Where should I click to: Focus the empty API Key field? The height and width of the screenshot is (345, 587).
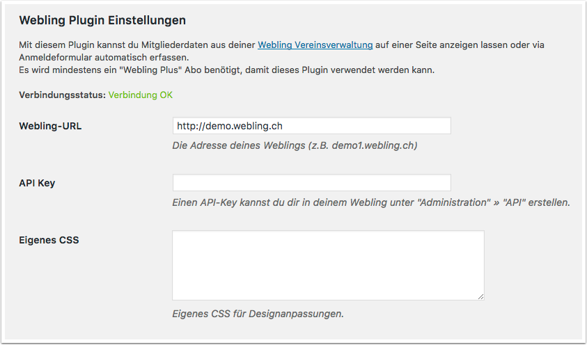click(x=311, y=183)
